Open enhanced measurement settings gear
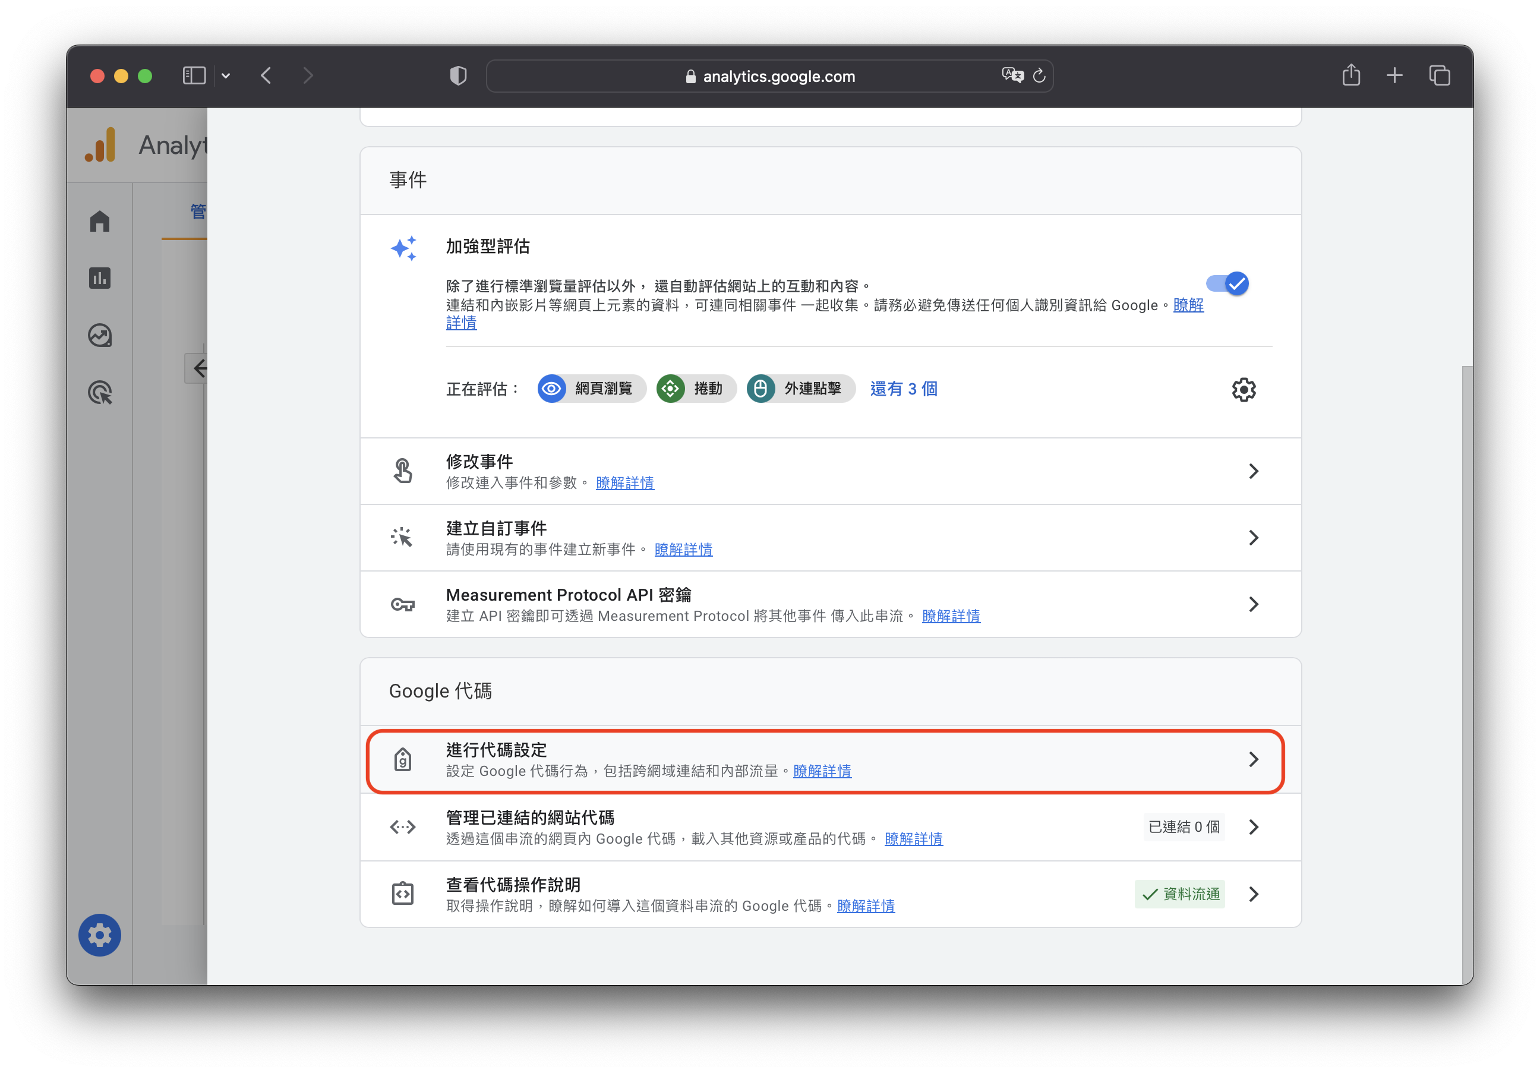The height and width of the screenshot is (1073, 1540). point(1243,389)
